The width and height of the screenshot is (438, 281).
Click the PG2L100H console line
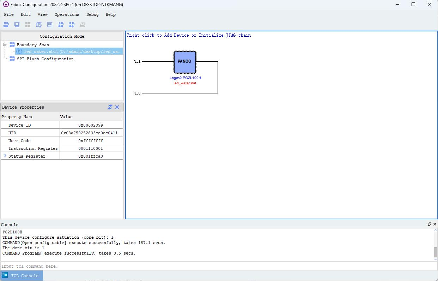pos(12,232)
